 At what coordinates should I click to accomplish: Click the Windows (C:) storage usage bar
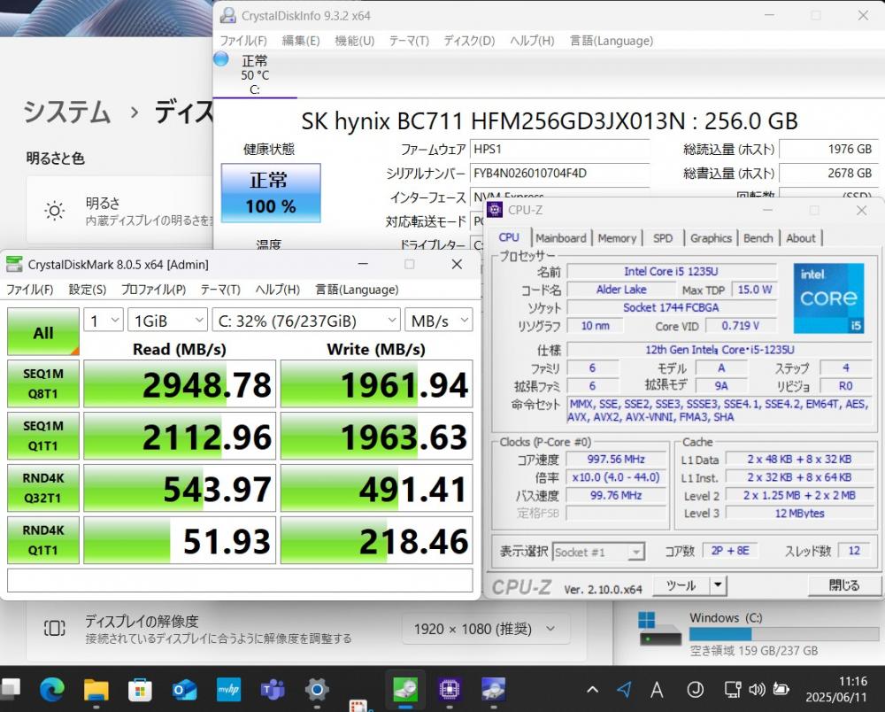(784, 634)
